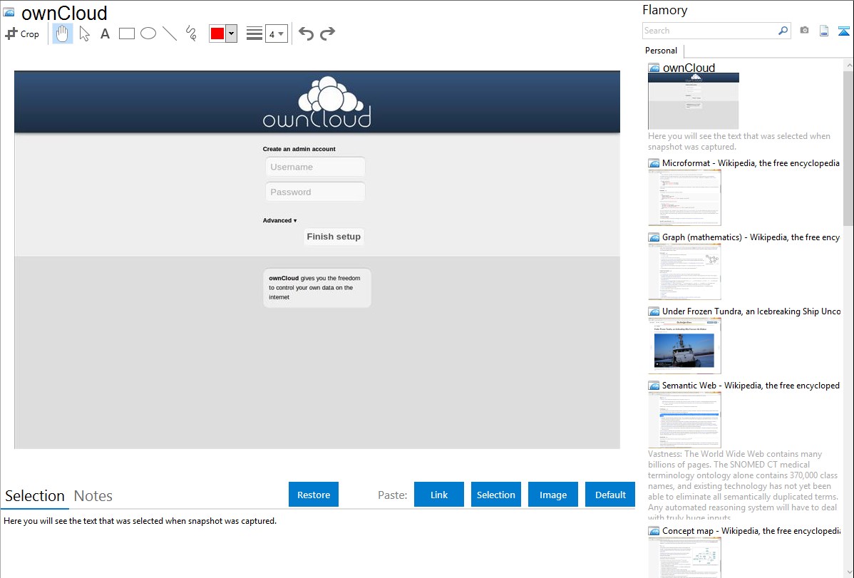Open the ownCloud snapshot thumbnail
This screenshot has height=578, width=854.
click(x=694, y=101)
